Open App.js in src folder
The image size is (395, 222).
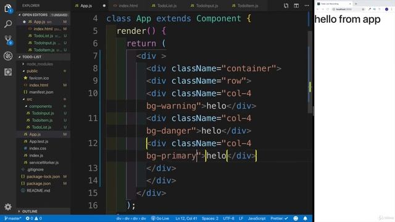click(x=35, y=134)
